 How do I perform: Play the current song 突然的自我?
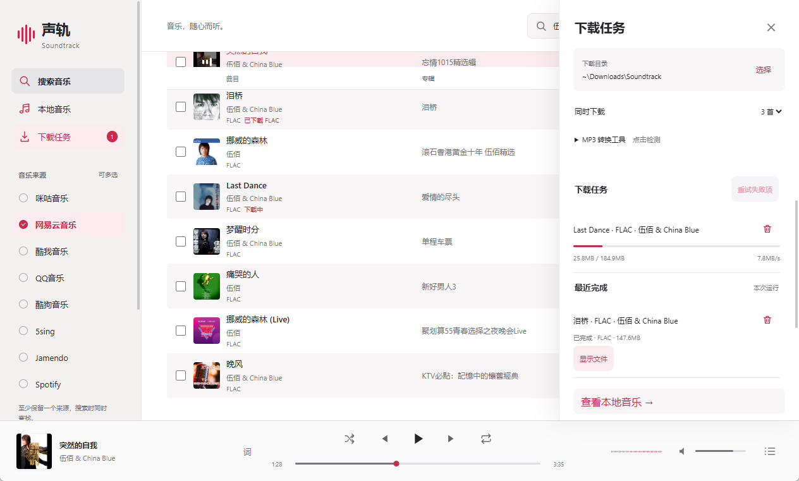coord(418,439)
